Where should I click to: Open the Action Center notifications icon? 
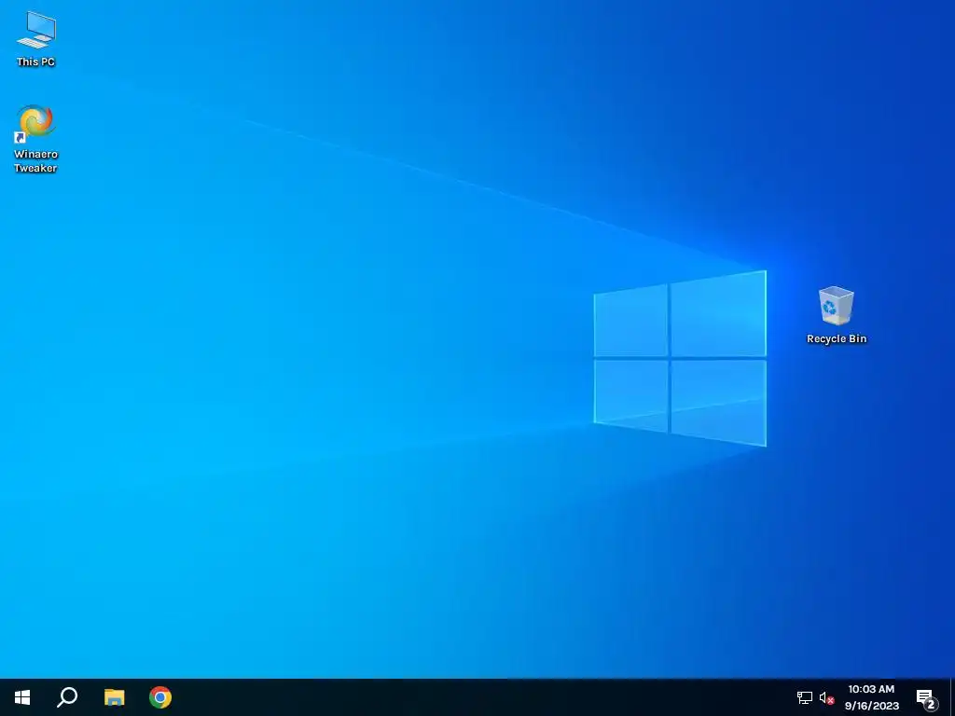[x=926, y=697]
